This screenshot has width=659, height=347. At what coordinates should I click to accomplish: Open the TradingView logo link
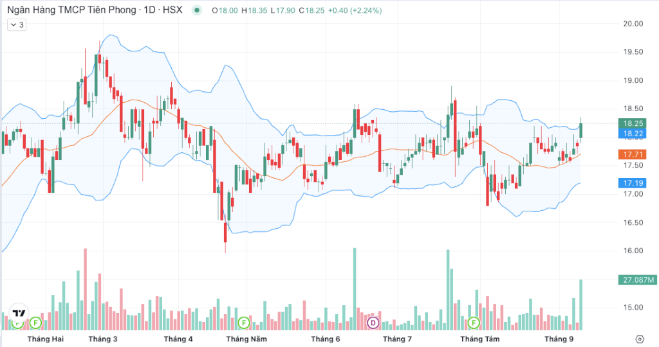tap(19, 313)
